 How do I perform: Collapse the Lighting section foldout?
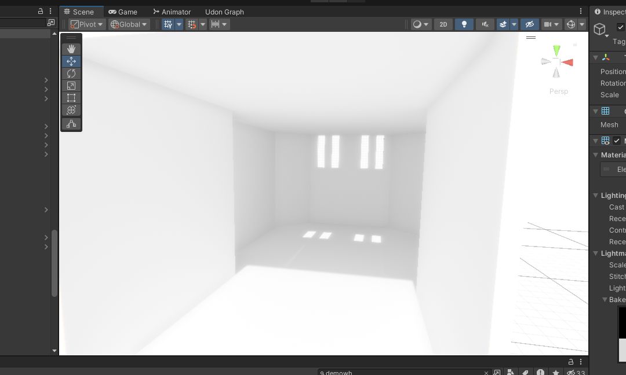(595, 195)
